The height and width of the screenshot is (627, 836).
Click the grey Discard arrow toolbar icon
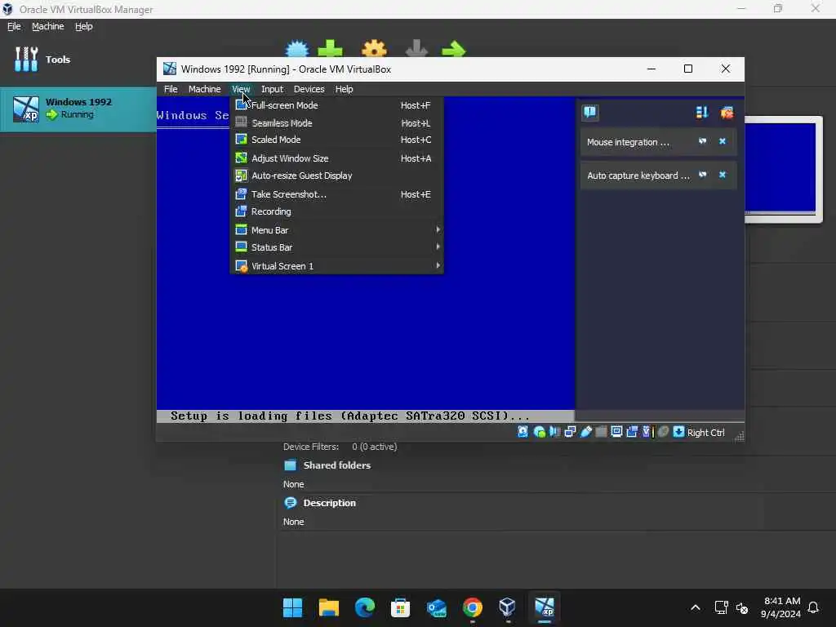coord(416,49)
